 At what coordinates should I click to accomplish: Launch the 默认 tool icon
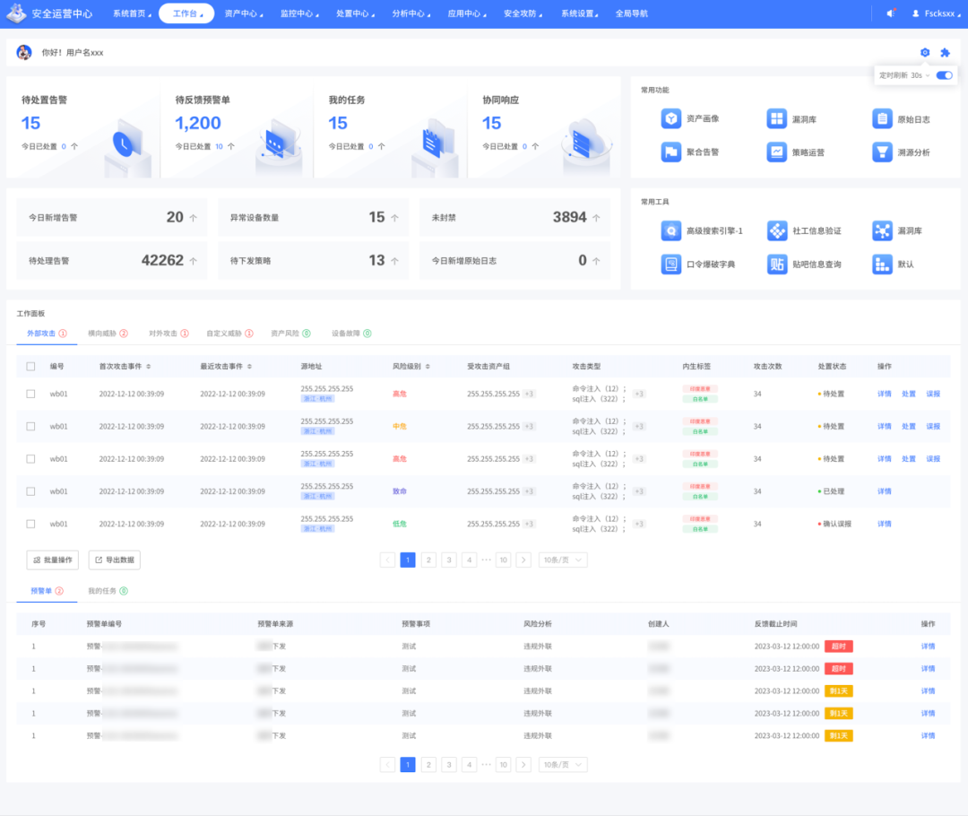coord(882,265)
